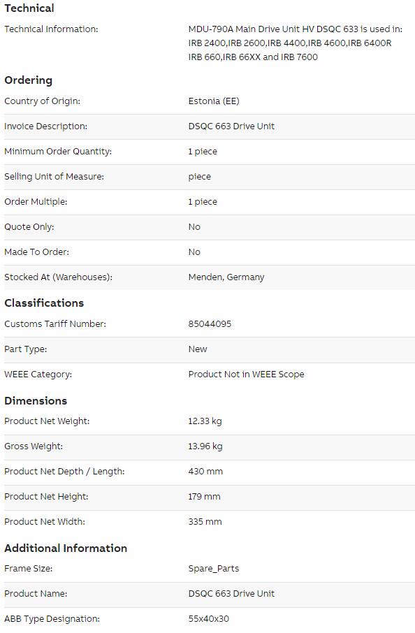Click the Order Multiple row
The image size is (415, 633).
[210, 201]
